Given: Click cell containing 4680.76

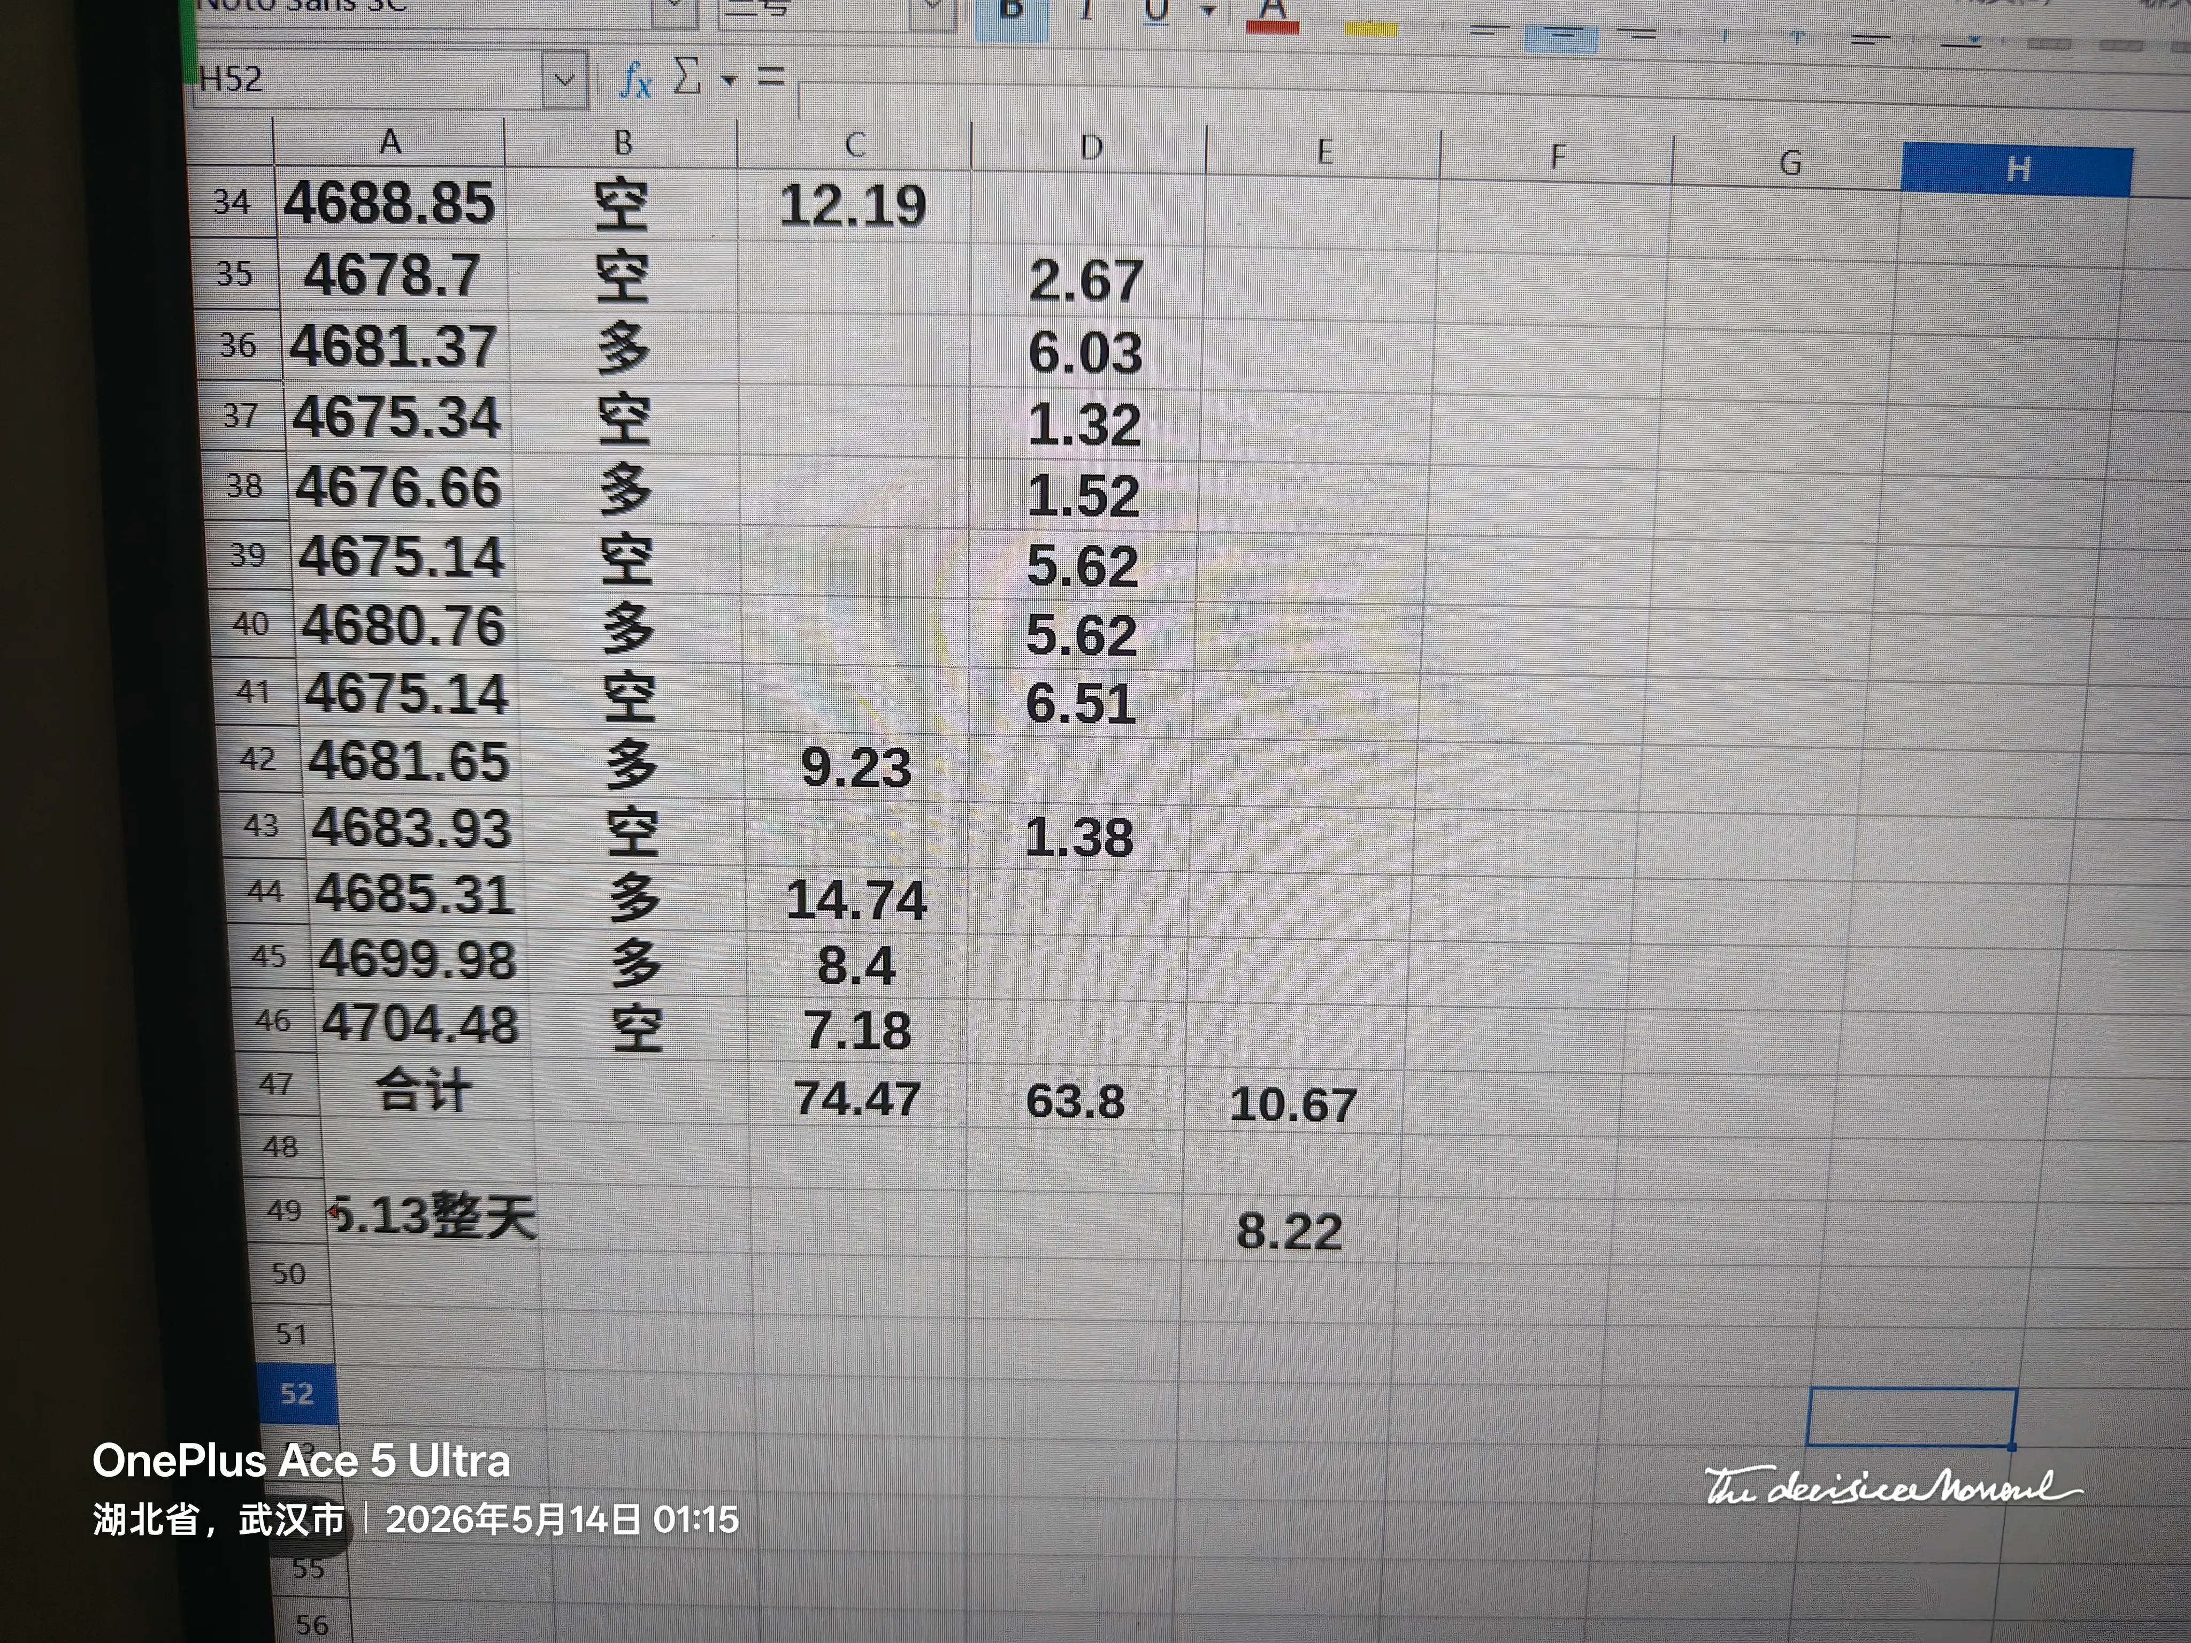Looking at the screenshot, I should pyautogui.click(x=404, y=626).
